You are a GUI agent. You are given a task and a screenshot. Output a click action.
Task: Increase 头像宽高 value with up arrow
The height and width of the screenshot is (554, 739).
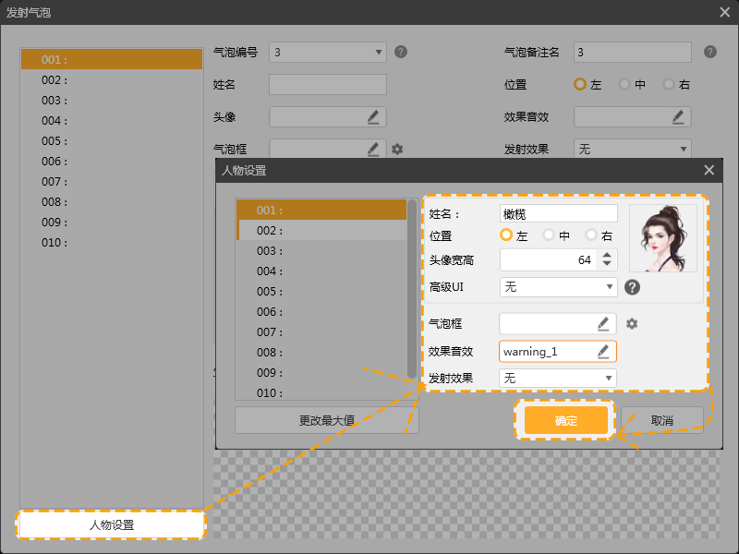[x=607, y=256]
